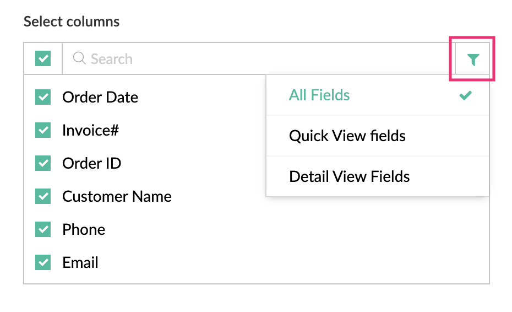512x312 pixels.
Task: Click the magnifying glass search icon
Action: (x=79, y=58)
